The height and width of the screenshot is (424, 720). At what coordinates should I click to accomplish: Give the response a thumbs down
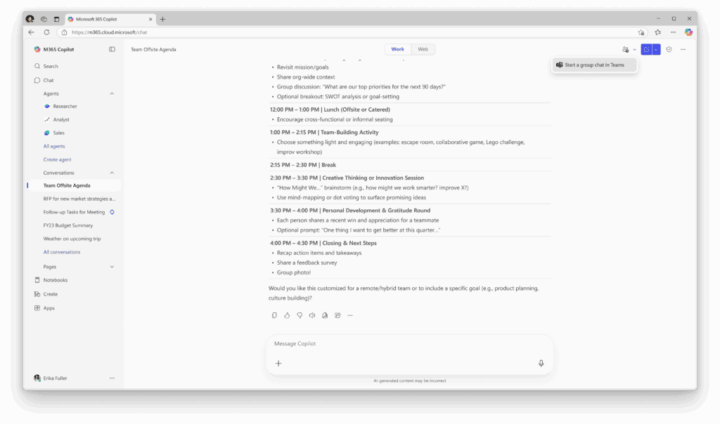coord(300,315)
